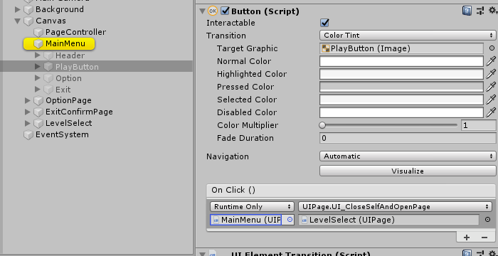The image size is (498, 256).
Task: Expand the Background hierarchy item
Action: [18, 9]
